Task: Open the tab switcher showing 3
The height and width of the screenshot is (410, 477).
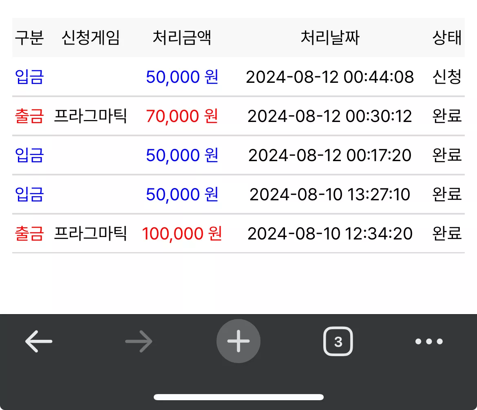Action: pyautogui.click(x=338, y=341)
